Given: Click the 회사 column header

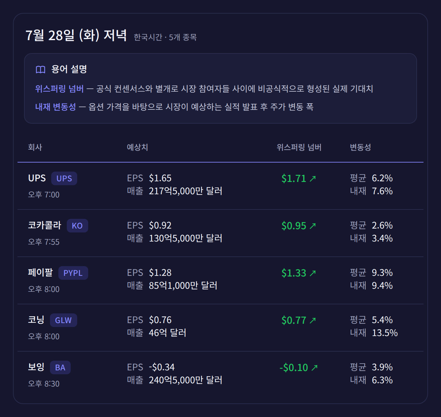Looking at the screenshot, I should pos(35,147).
